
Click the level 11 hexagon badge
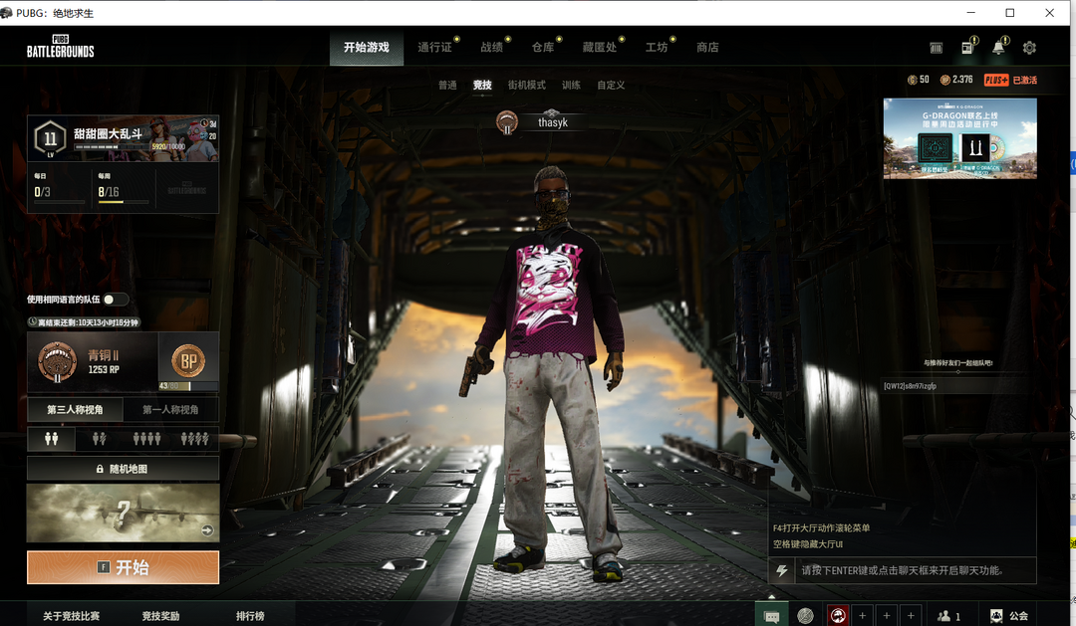pyautogui.click(x=50, y=139)
